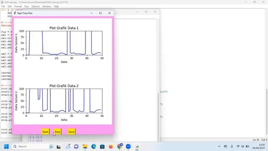
Task: Click the Plot Grafik Data-2 title
Action: coord(64,86)
